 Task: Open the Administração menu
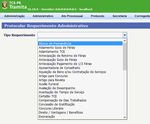[14, 16]
